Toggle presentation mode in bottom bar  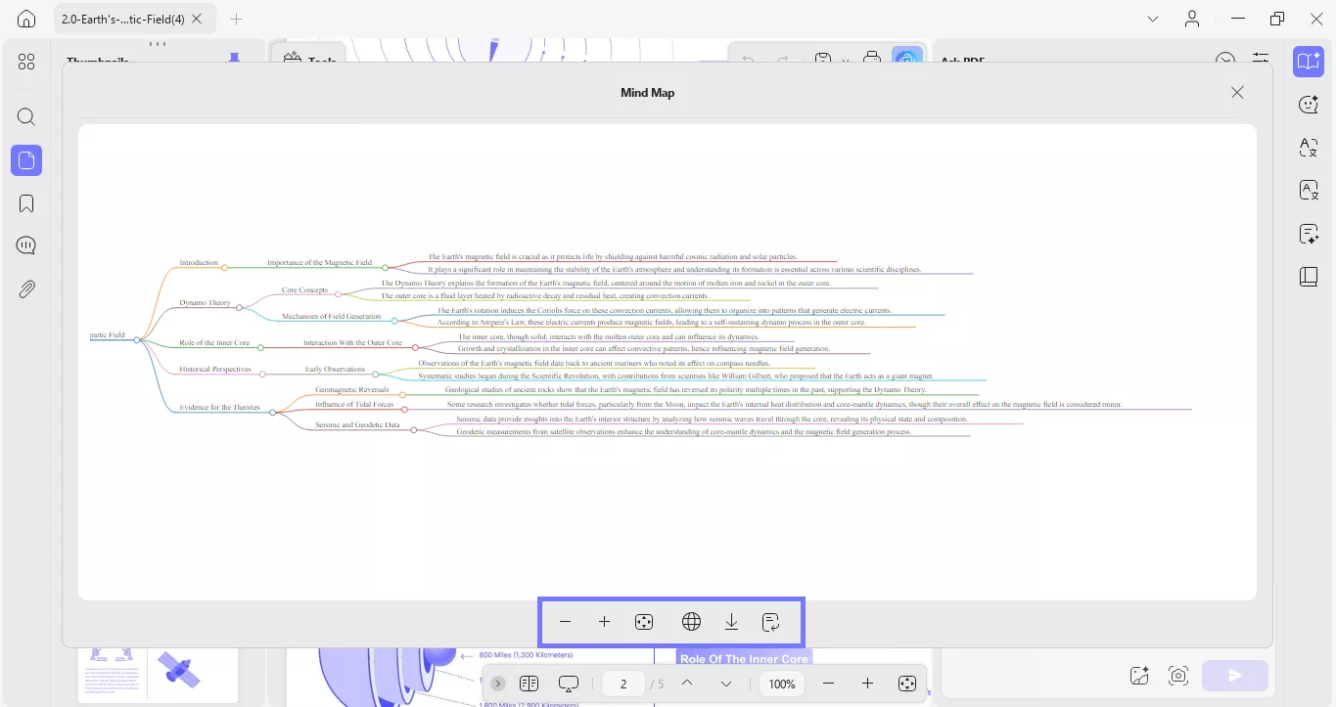tap(568, 683)
